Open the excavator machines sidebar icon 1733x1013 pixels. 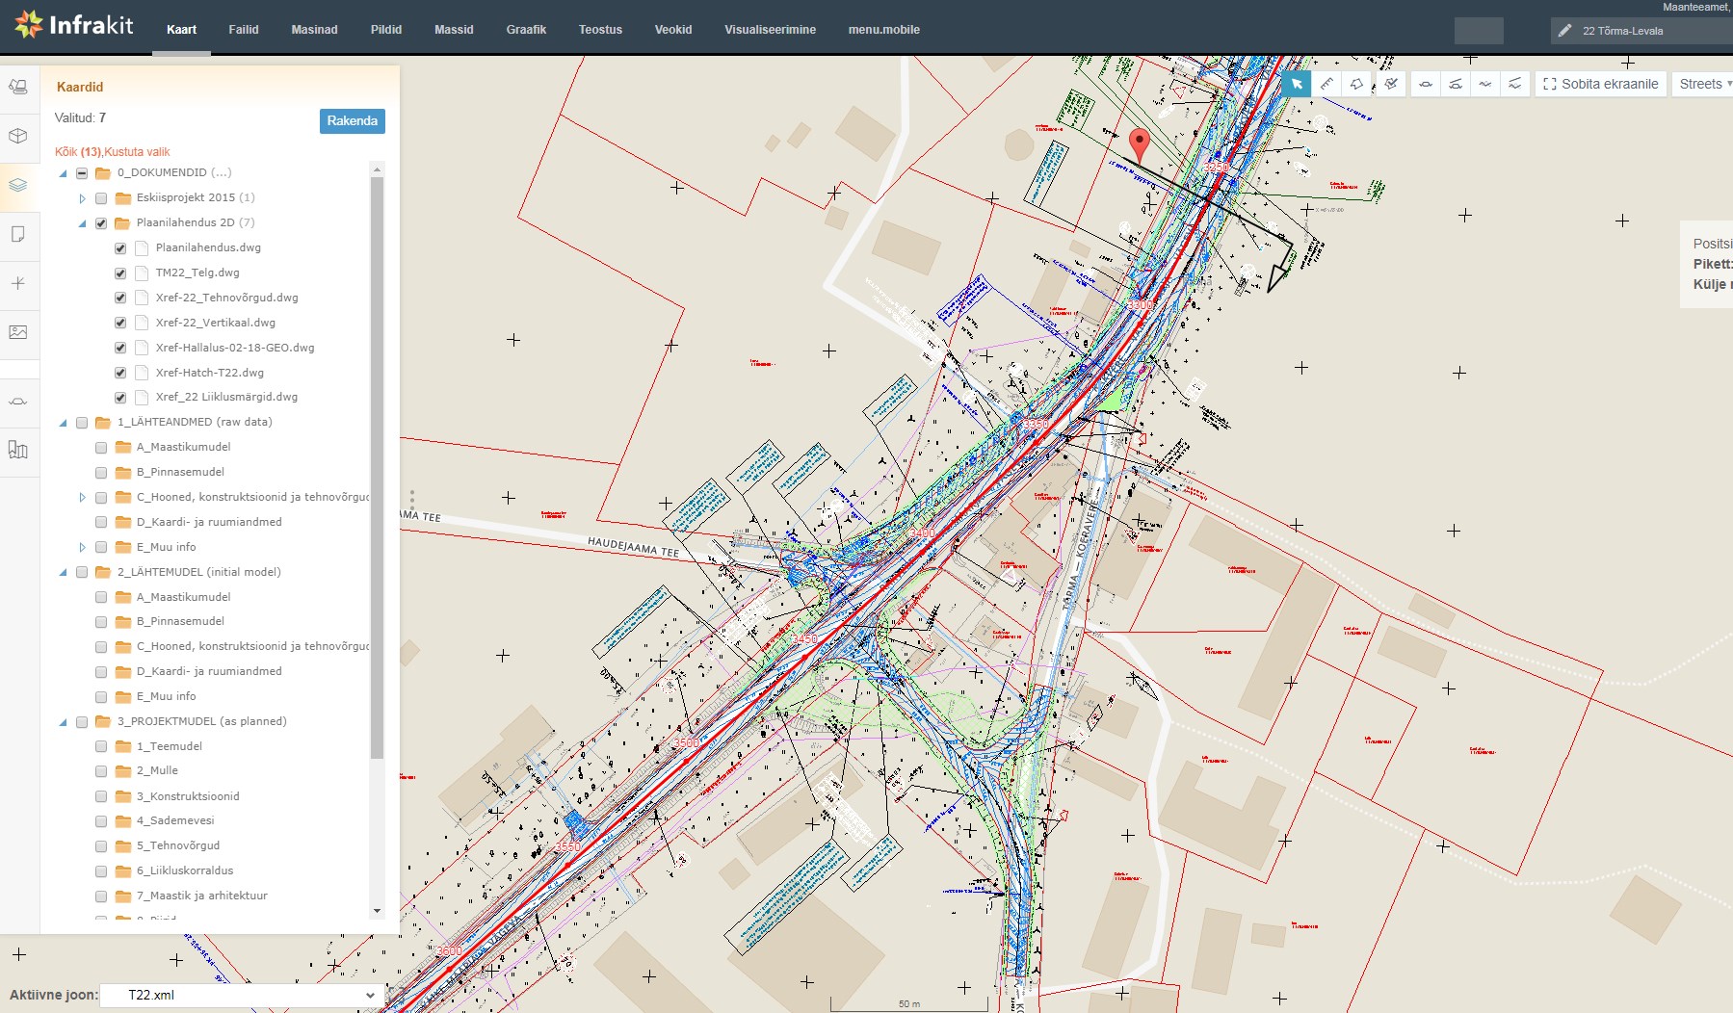coord(18,87)
